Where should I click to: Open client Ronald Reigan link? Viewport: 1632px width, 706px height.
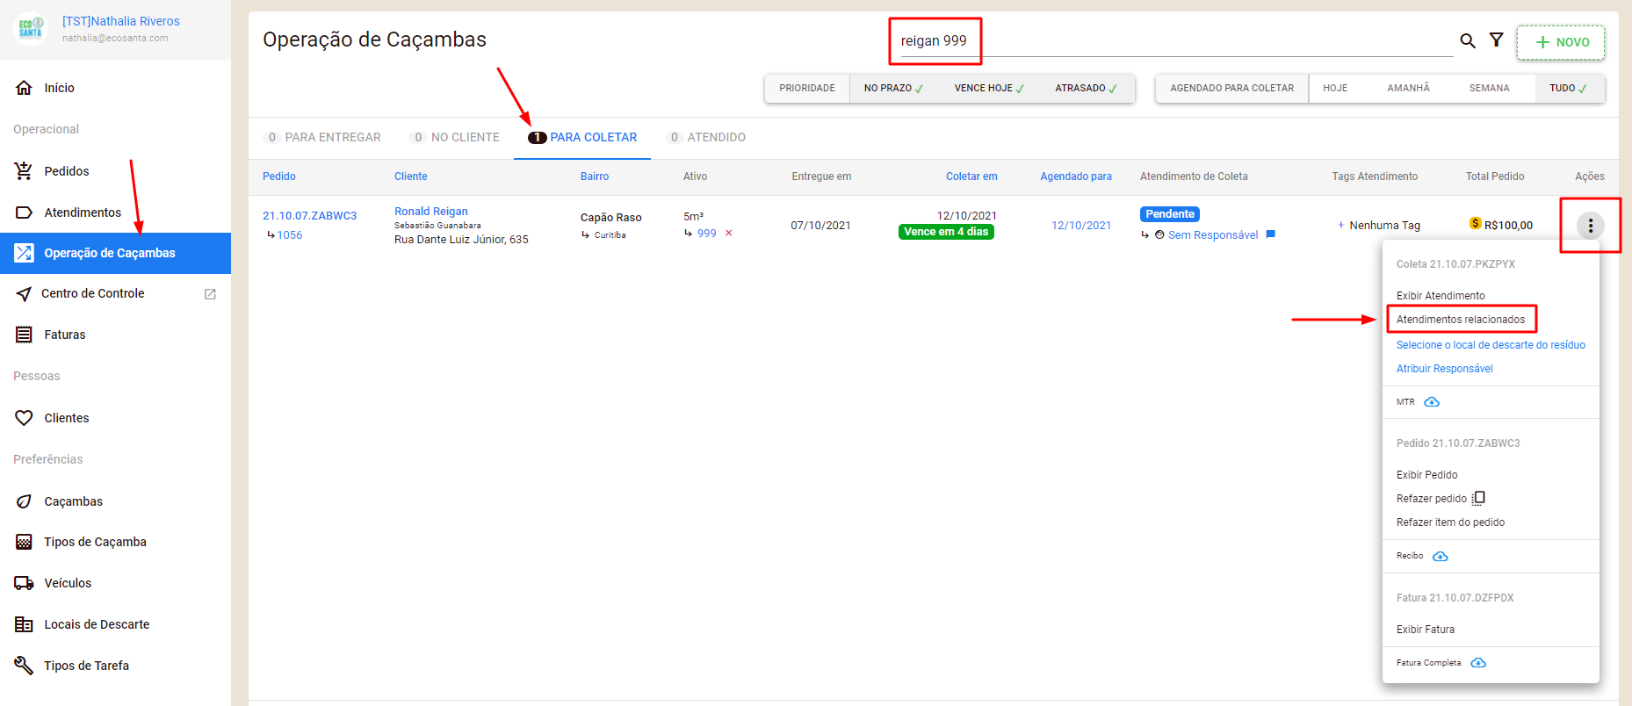point(430,212)
